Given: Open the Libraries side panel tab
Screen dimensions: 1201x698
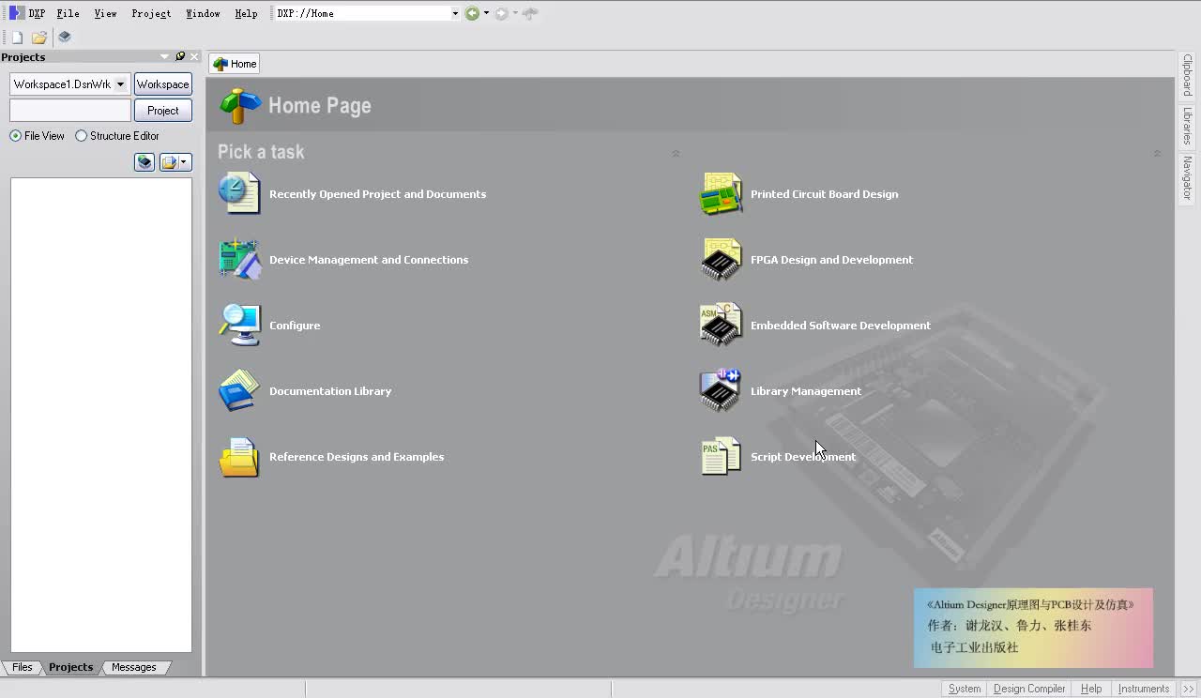Looking at the screenshot, I should pyautogui.click(x=1187, y=126).
